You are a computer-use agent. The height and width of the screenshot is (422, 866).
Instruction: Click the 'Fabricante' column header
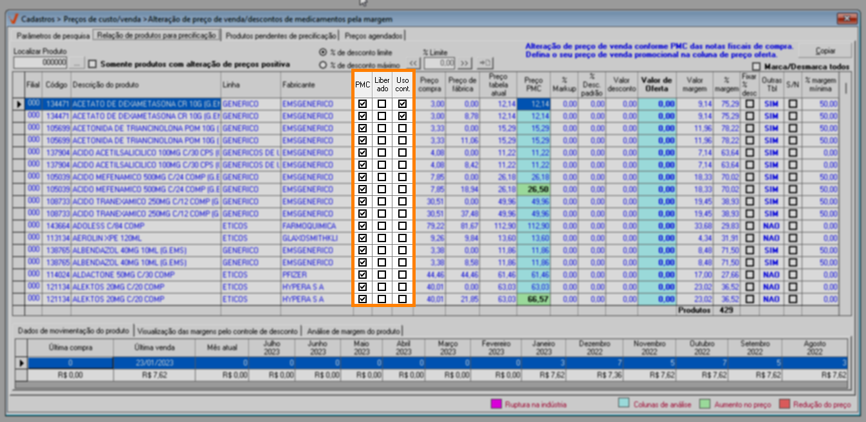click(x=315, y=85)
